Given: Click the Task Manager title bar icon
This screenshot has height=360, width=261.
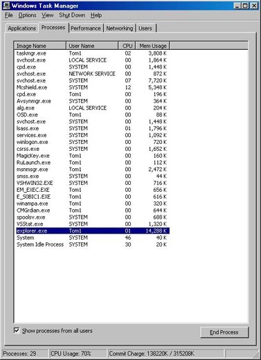Looking at the screenshot, I should click(6, 6).
